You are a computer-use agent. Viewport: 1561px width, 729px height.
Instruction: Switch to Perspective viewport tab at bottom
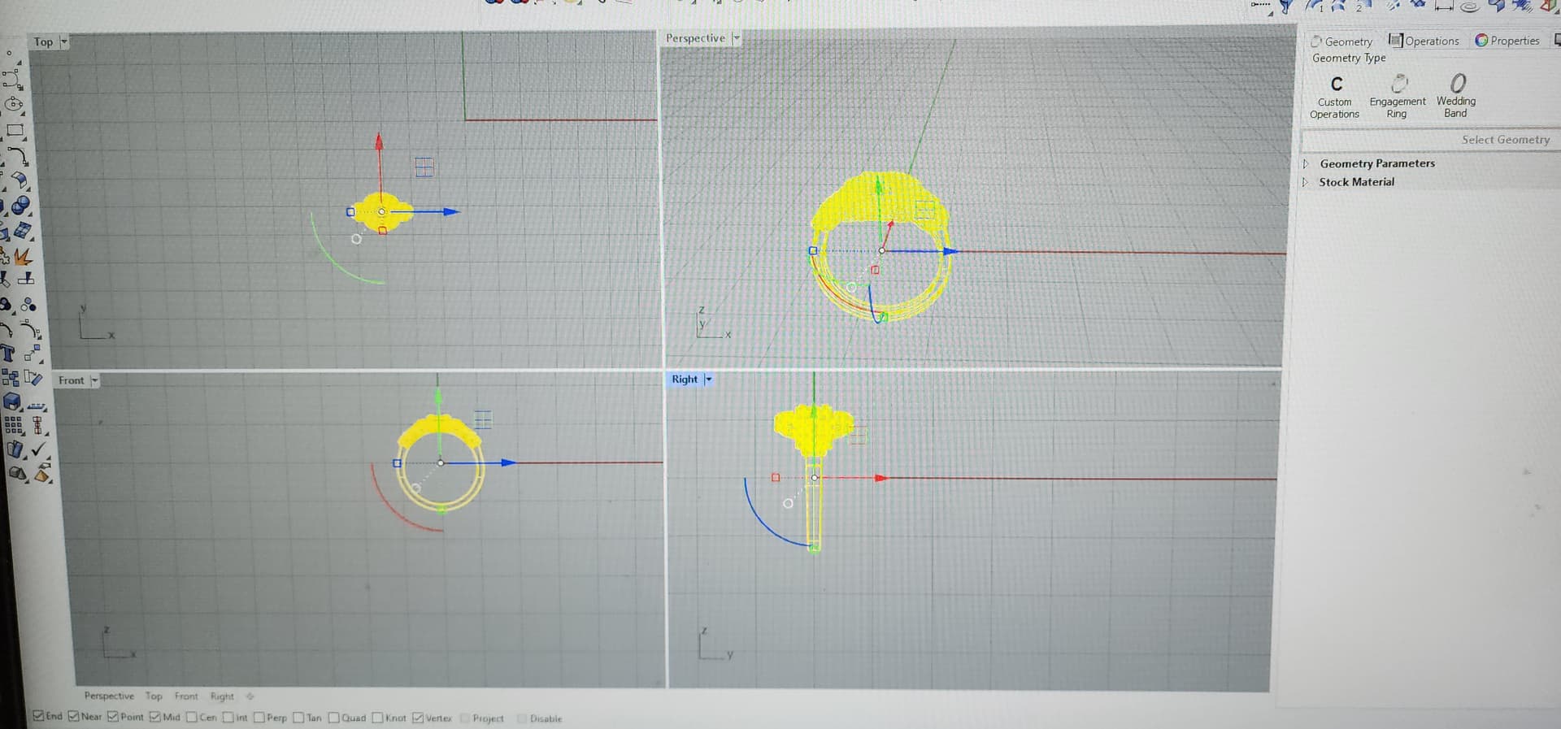tap(109, 696)
